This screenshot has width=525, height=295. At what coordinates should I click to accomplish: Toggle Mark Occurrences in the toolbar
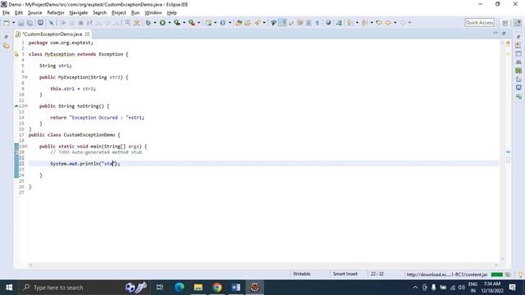(x=284, y=23)
